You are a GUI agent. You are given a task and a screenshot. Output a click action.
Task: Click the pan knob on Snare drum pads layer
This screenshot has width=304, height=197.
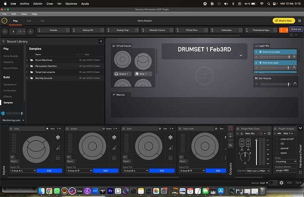[x=294, y=57]
